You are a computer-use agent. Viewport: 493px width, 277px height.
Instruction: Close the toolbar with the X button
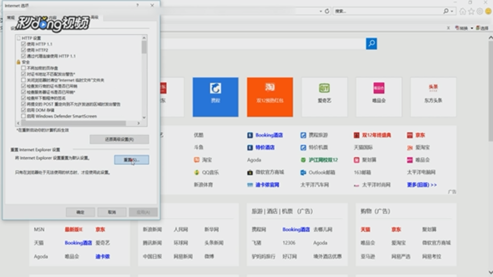click(448, 28)
